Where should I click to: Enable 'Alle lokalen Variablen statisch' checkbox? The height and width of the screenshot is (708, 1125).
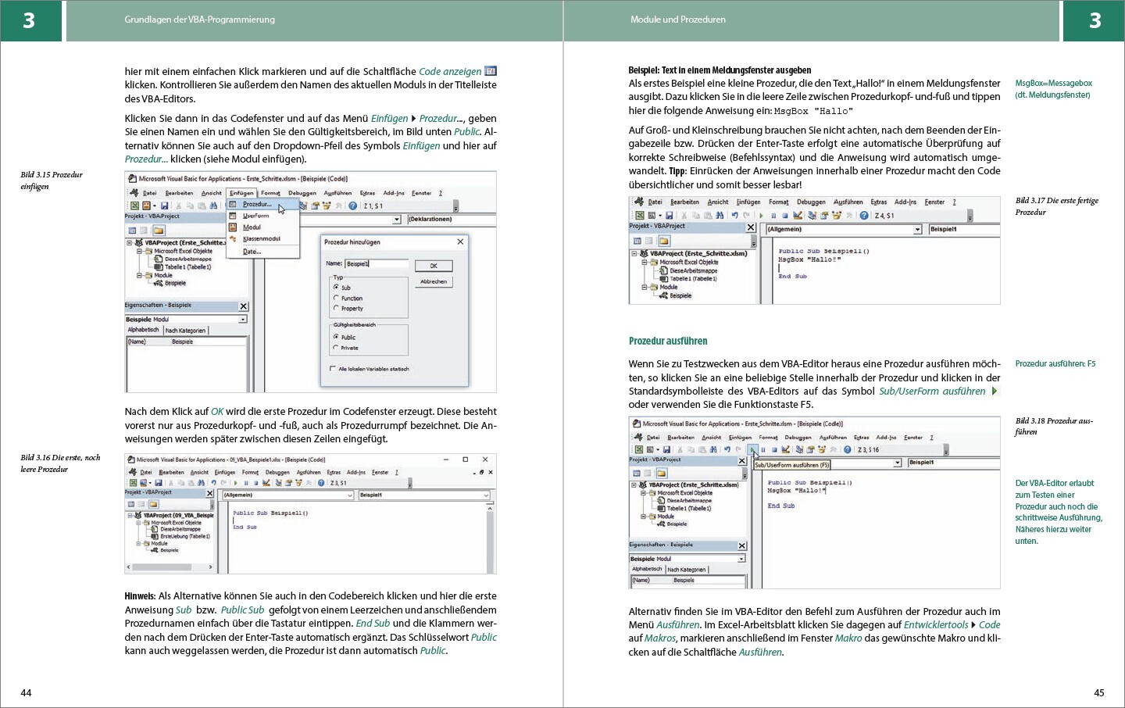[x=333, y=369]
